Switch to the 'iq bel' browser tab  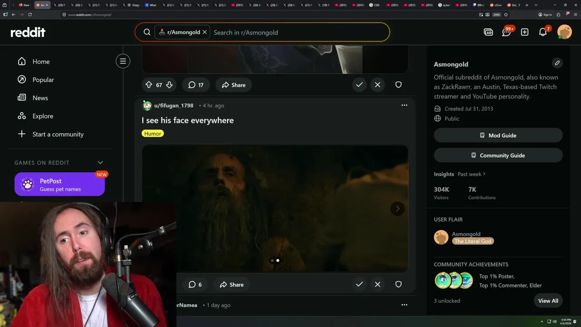click(444, 5)
